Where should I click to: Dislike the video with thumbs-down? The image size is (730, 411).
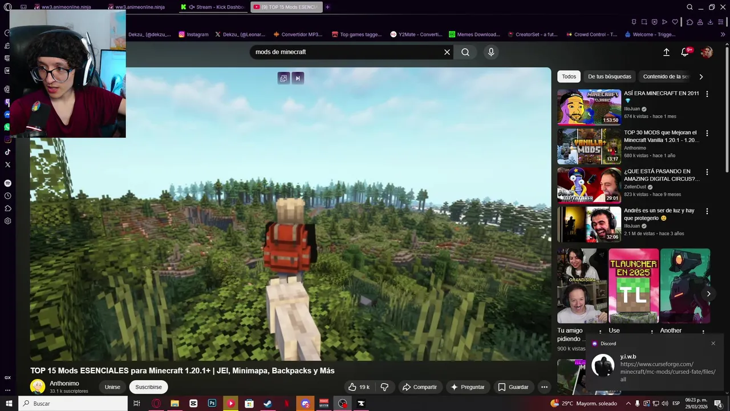pos(384,387)
